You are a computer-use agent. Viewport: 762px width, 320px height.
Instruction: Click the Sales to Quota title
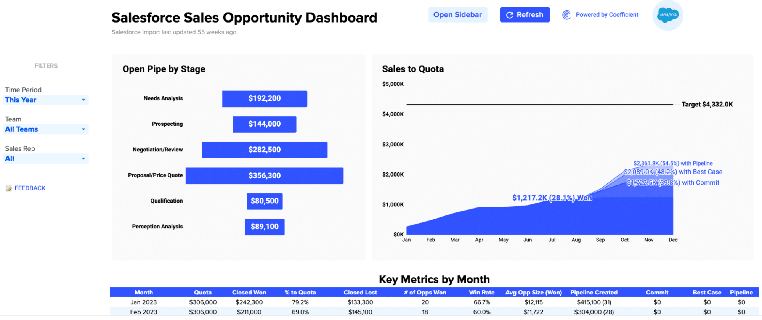tap(413, 69)
